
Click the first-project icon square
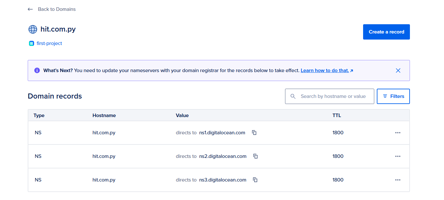point(31,43)
